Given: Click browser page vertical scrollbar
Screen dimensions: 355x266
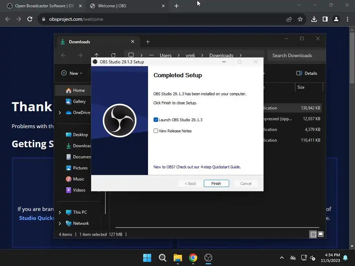Looking at the screenshot, I should (352, 58).
